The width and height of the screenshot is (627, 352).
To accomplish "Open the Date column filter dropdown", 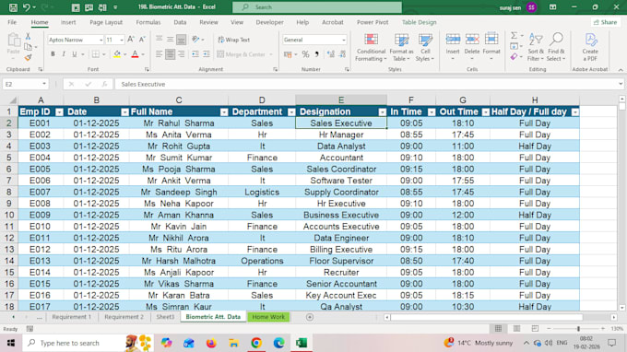I will coord(124,112).
